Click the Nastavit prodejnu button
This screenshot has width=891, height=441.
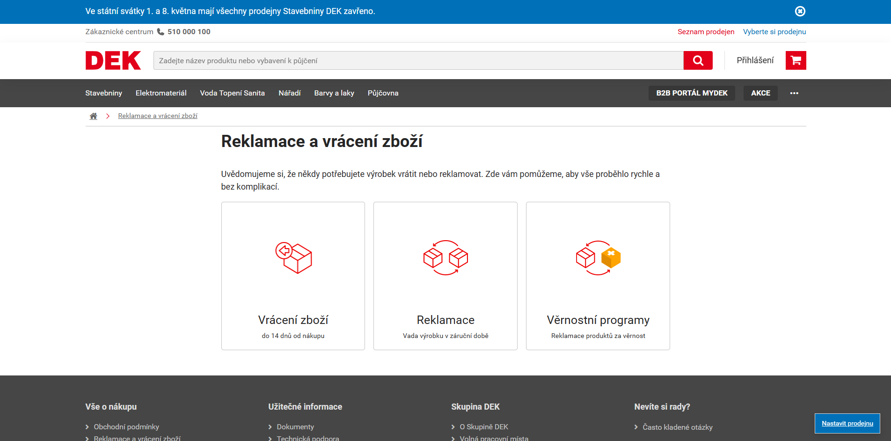847,423
